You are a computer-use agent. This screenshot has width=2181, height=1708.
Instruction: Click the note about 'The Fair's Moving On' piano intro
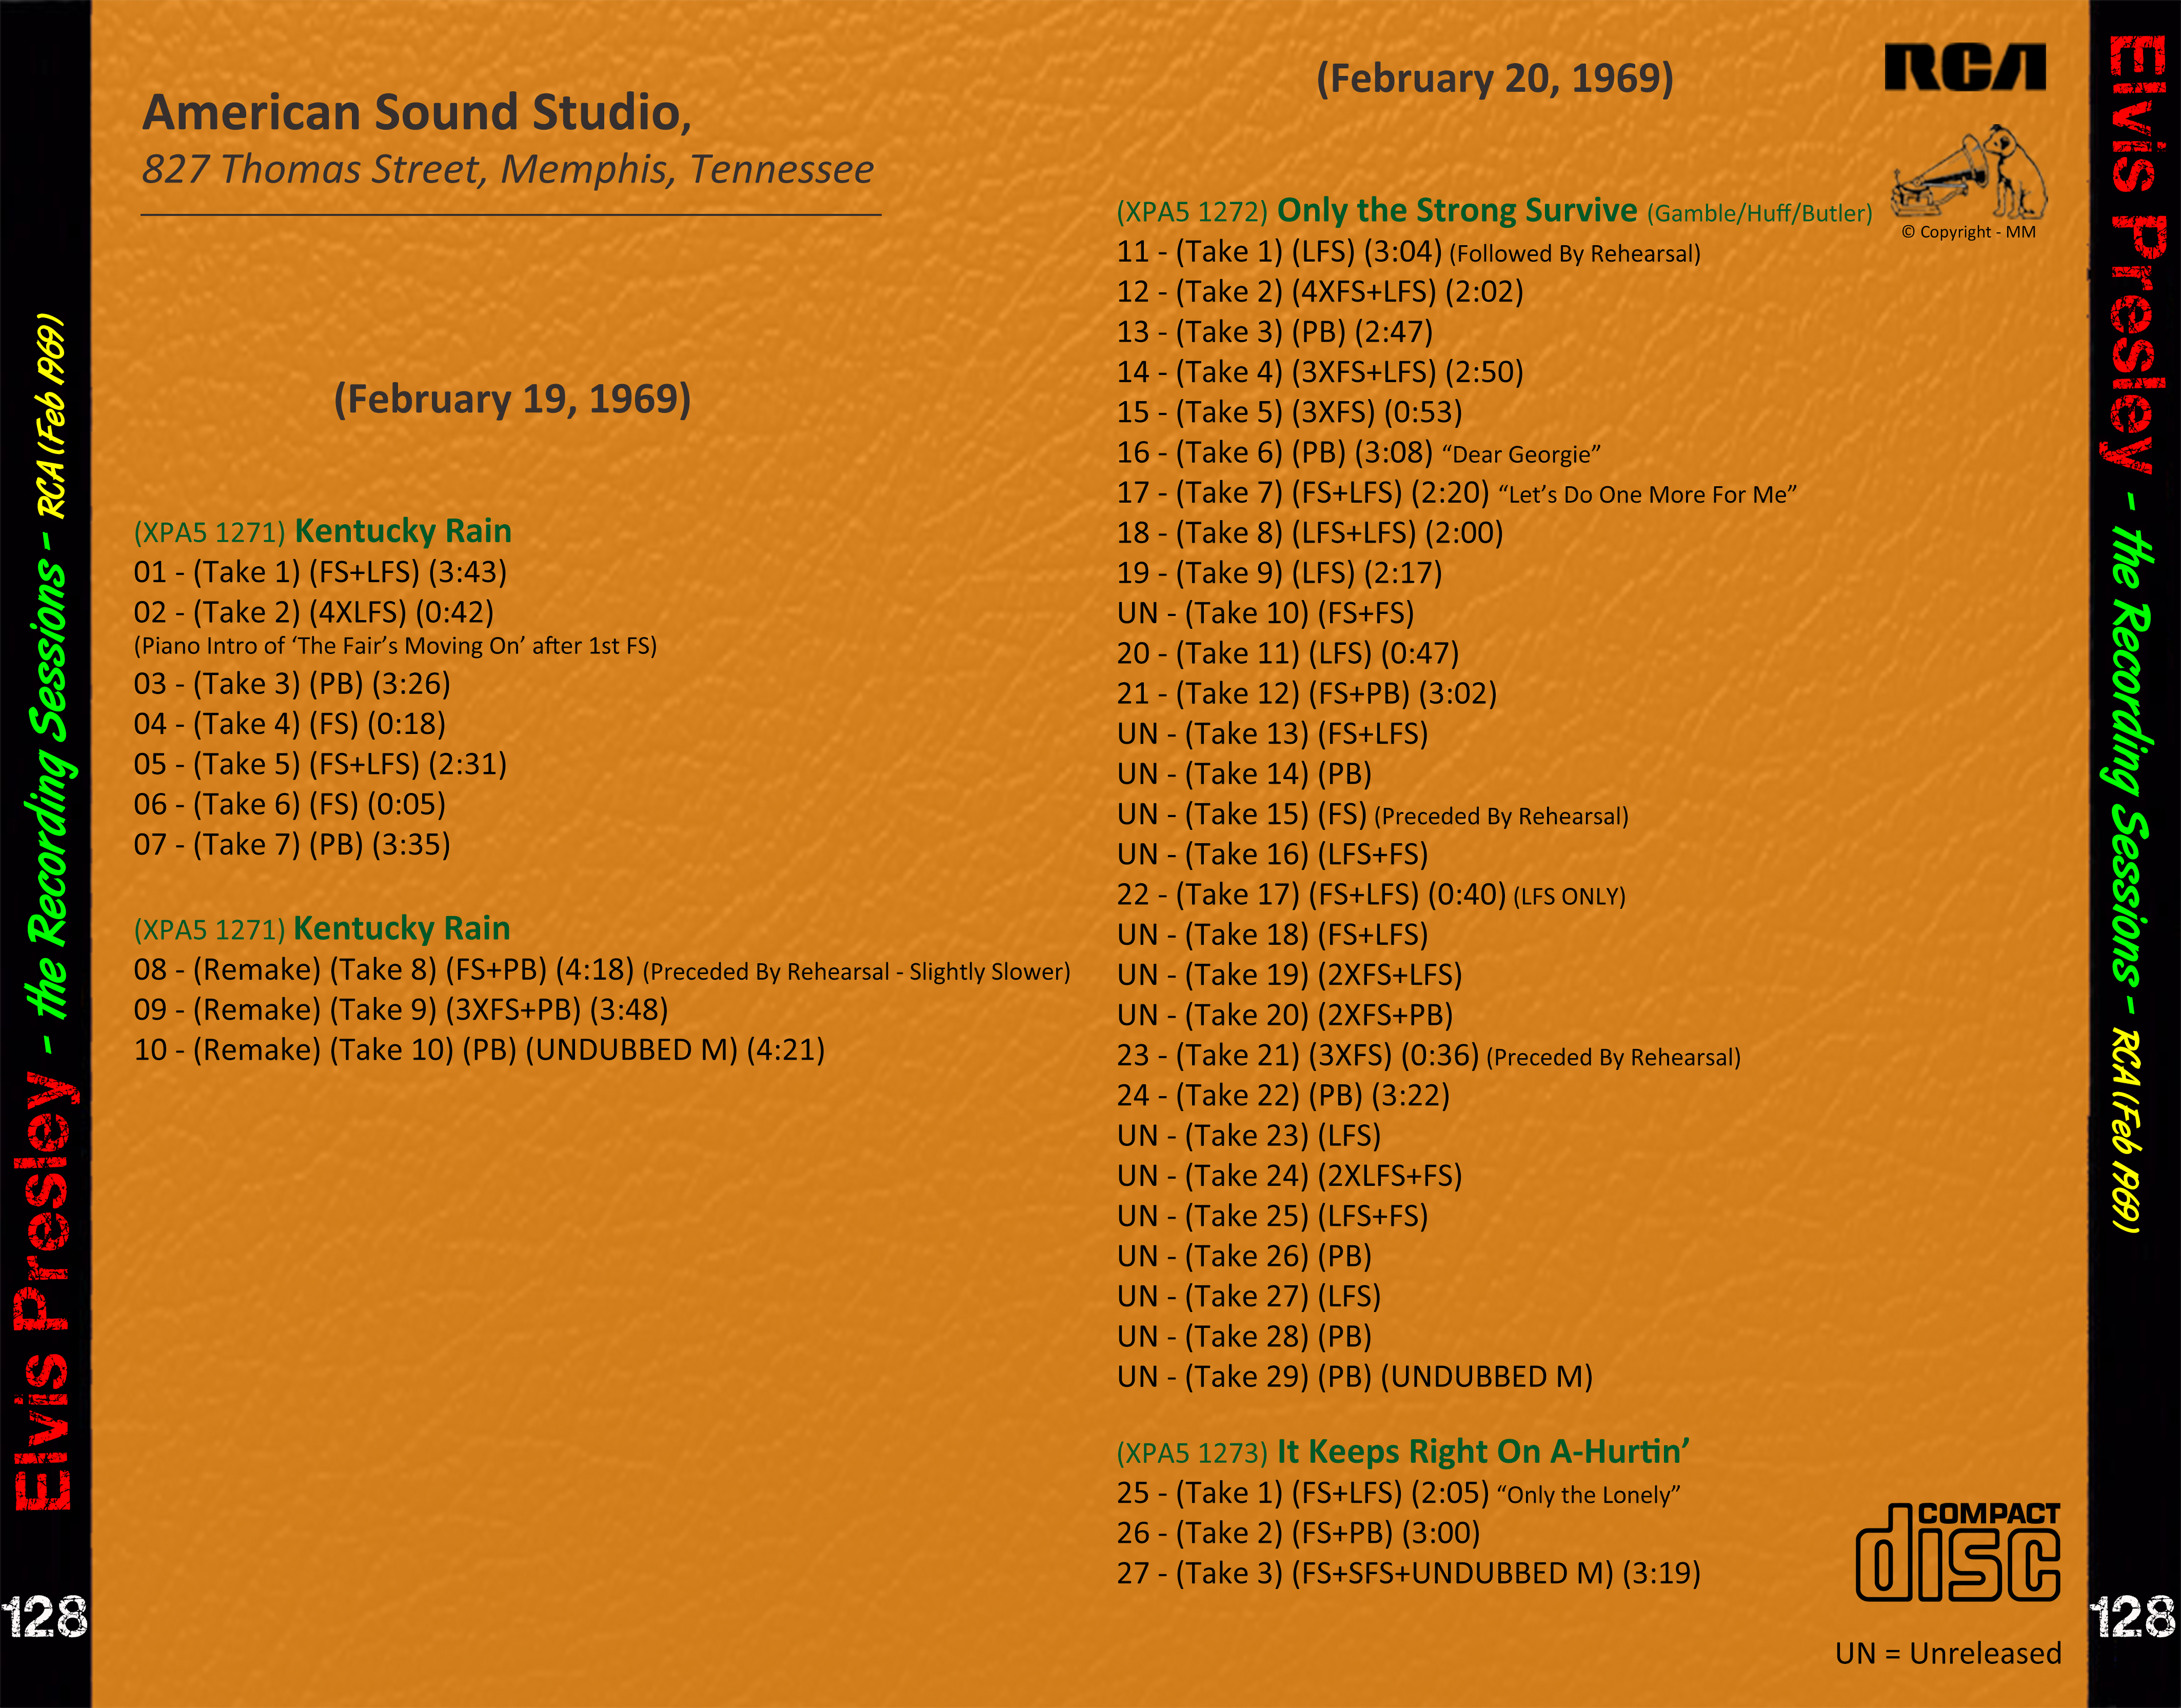(395, 646)
